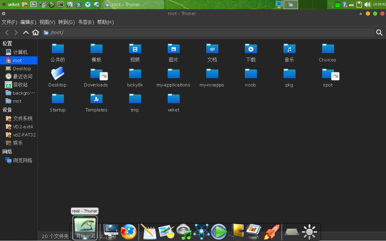
Task: Open the notepad pencil app in dock
Action: click(x=148, y=232)
